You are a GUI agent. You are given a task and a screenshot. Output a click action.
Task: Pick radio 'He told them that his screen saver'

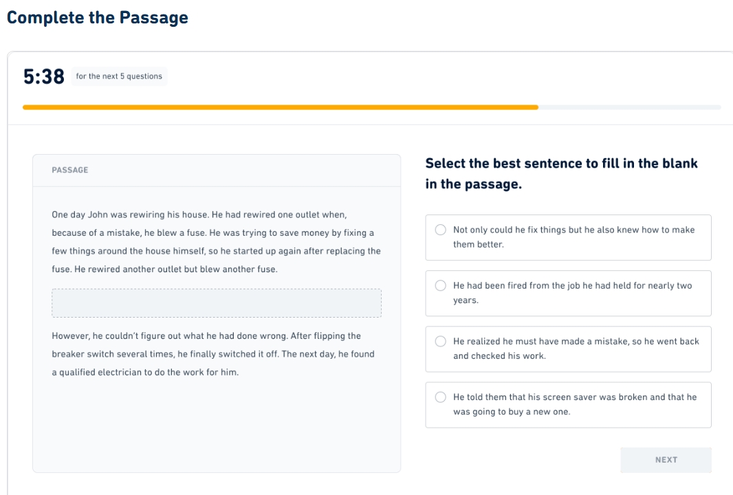440,397
